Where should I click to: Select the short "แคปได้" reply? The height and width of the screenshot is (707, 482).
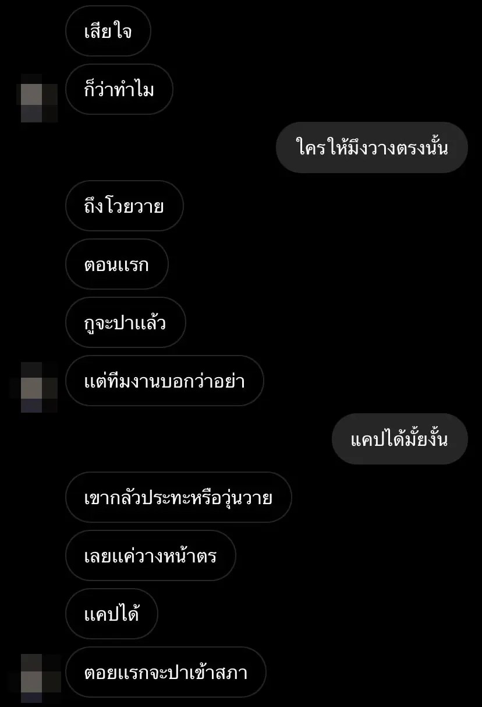(x=112, y=614)
